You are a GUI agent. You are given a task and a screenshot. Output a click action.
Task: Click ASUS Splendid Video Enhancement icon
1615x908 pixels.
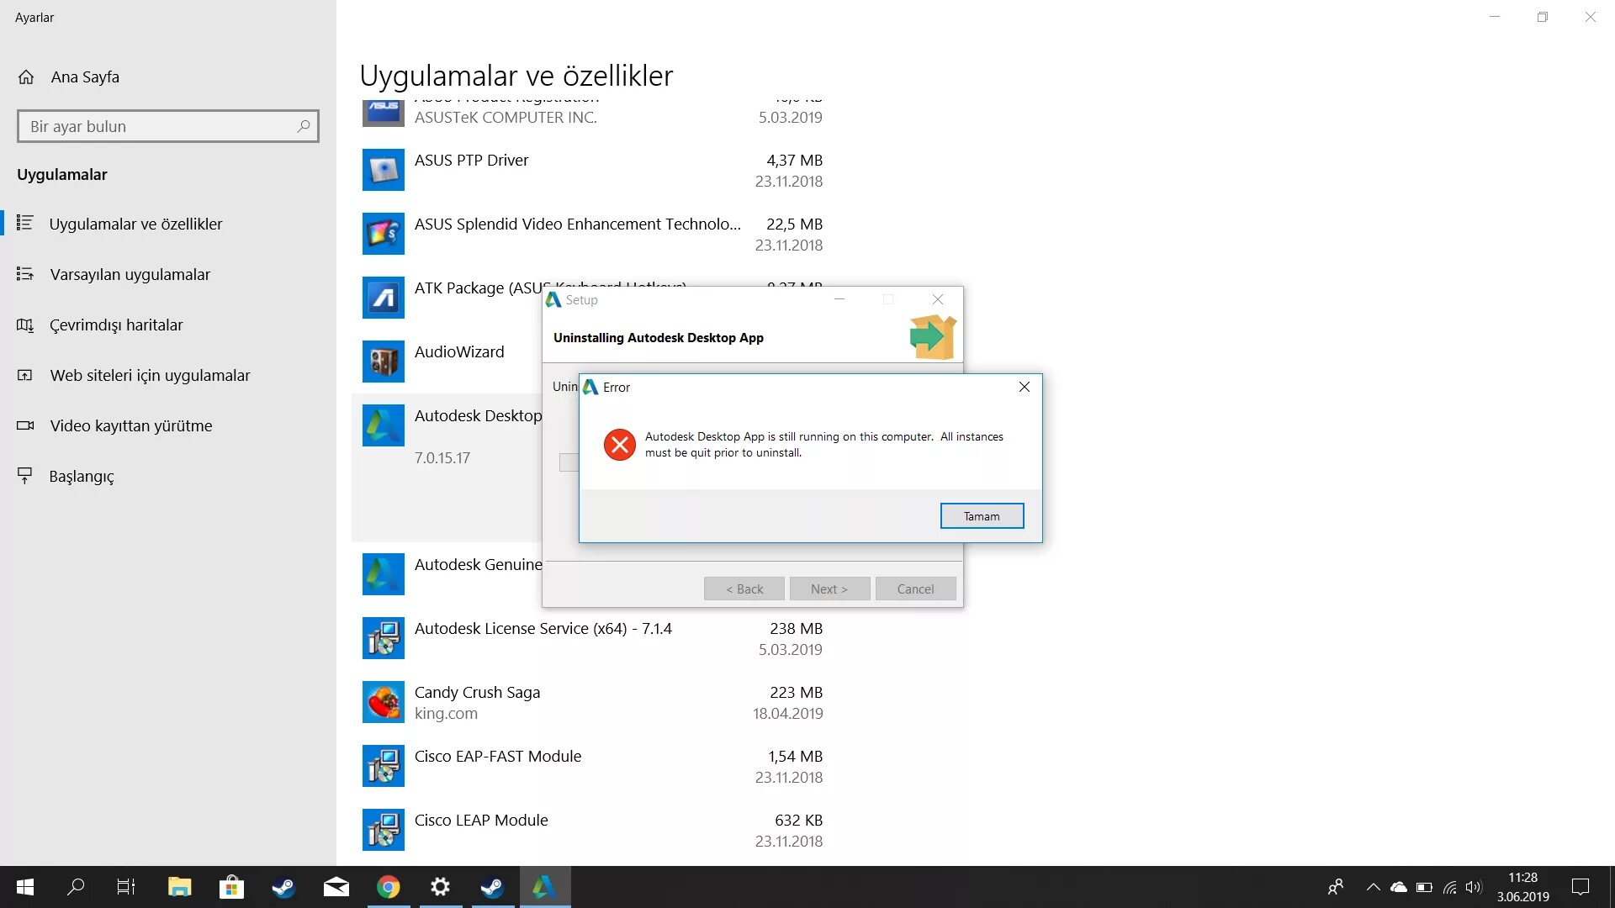click(383, 235)
